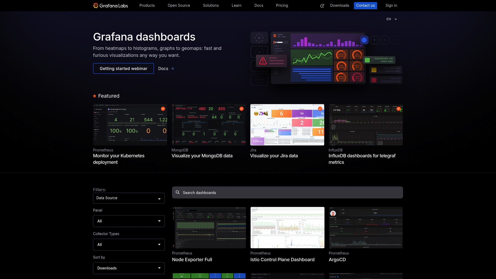Open the Products menu
This screenshot has width=496, height=279.
(x=147, y=5)
